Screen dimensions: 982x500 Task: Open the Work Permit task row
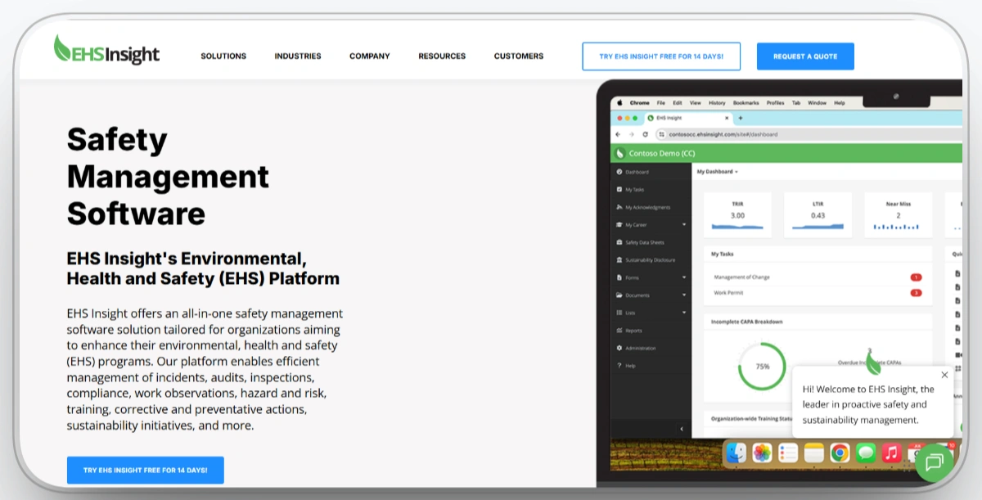pos(818,292)
